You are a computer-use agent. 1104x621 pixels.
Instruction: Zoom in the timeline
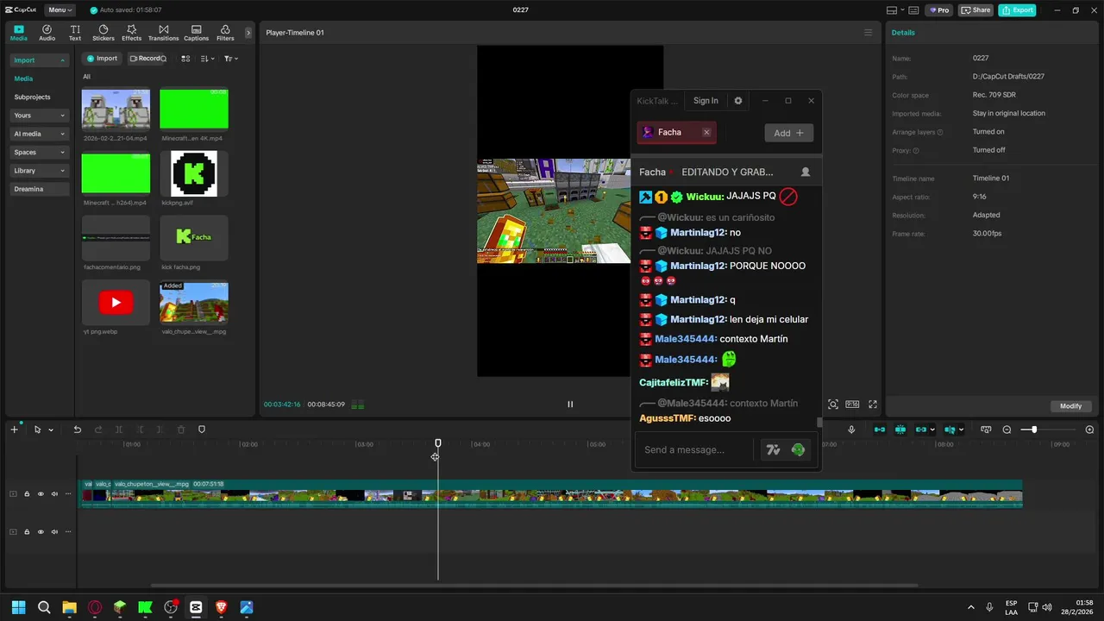[x=1089, y=430]
